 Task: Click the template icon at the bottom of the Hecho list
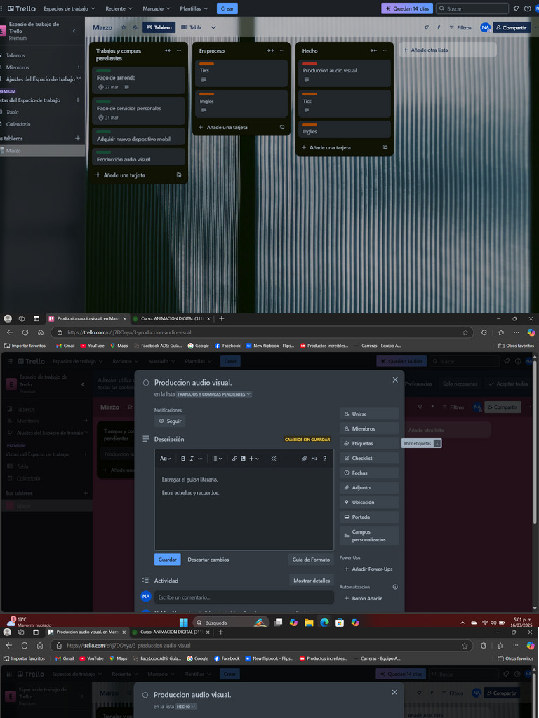coord(385,147)
